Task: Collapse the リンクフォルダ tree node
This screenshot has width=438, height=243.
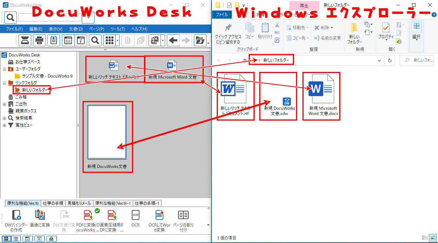Action: point(4,83)
